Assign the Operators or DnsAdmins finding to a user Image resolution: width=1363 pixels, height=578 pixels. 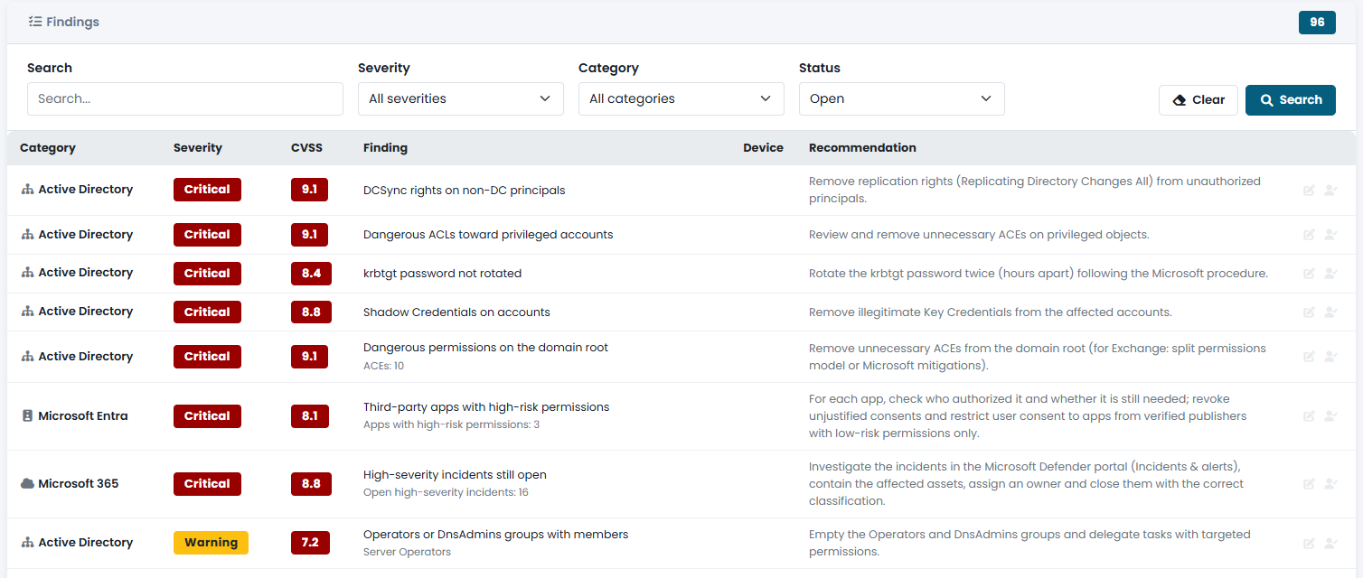(1330, 544)
